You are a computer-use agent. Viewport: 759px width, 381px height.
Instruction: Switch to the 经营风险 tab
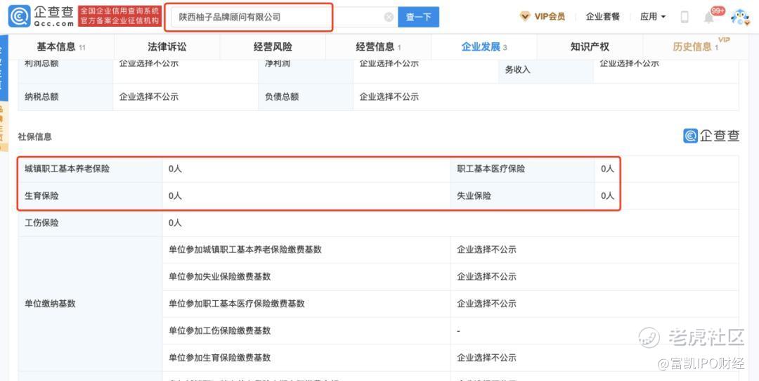(273, 47)
